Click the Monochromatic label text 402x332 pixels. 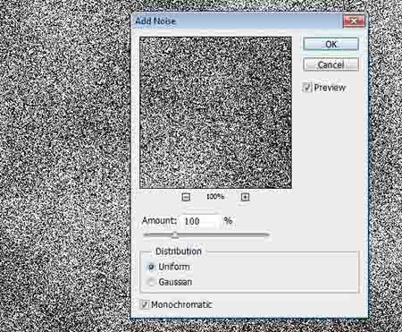[181, 304]
